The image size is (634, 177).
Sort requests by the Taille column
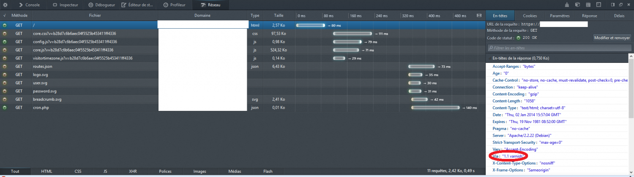279,16
